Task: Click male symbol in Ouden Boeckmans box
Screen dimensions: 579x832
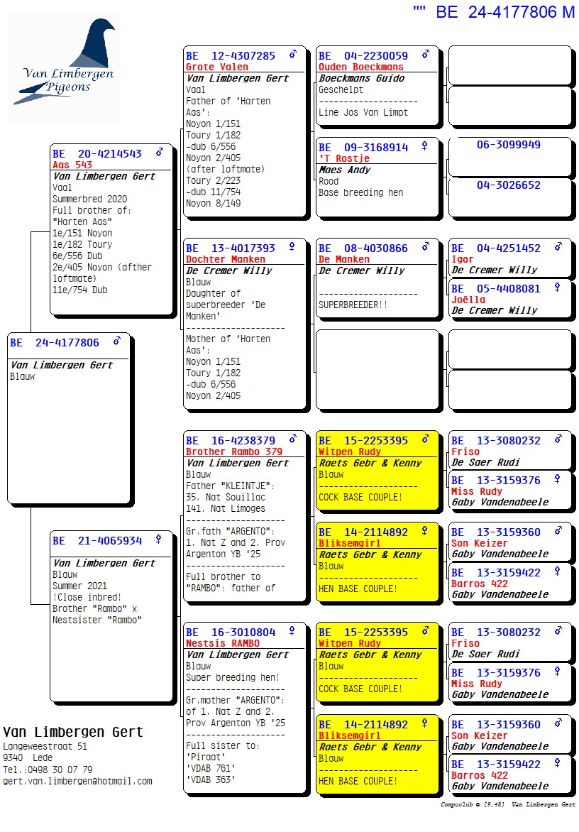Action: pyautogui.click(x=425, y=55)
